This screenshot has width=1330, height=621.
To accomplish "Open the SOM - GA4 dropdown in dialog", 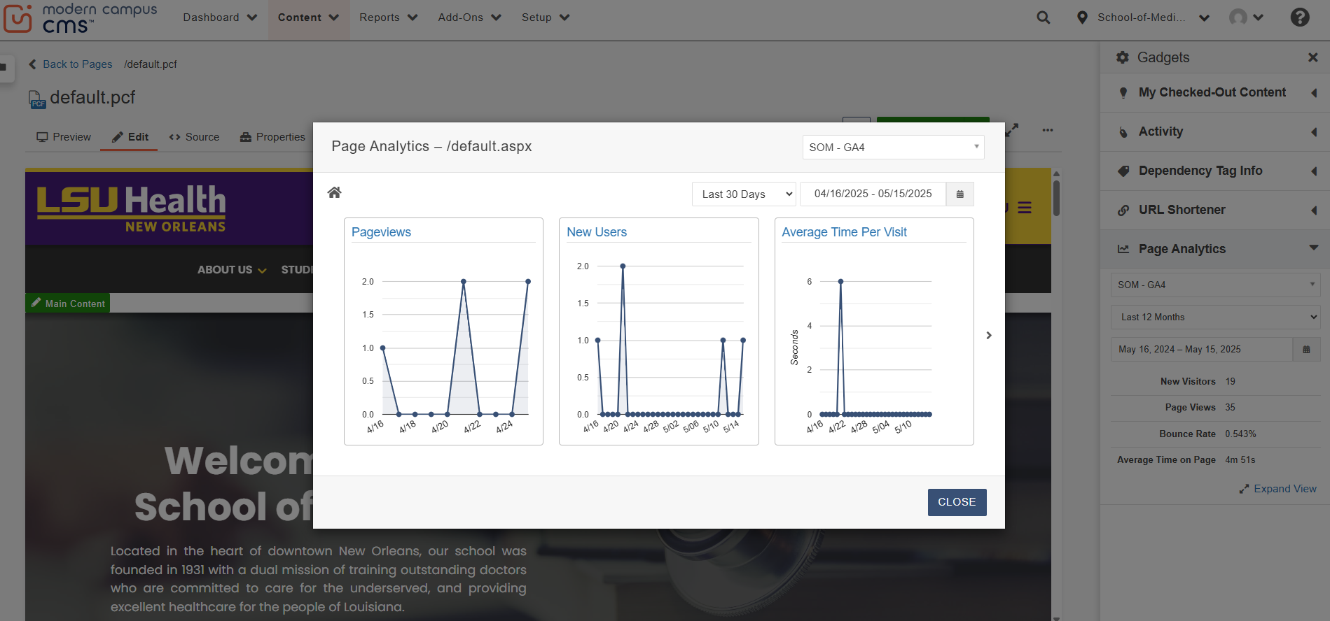I will [892, 148].
